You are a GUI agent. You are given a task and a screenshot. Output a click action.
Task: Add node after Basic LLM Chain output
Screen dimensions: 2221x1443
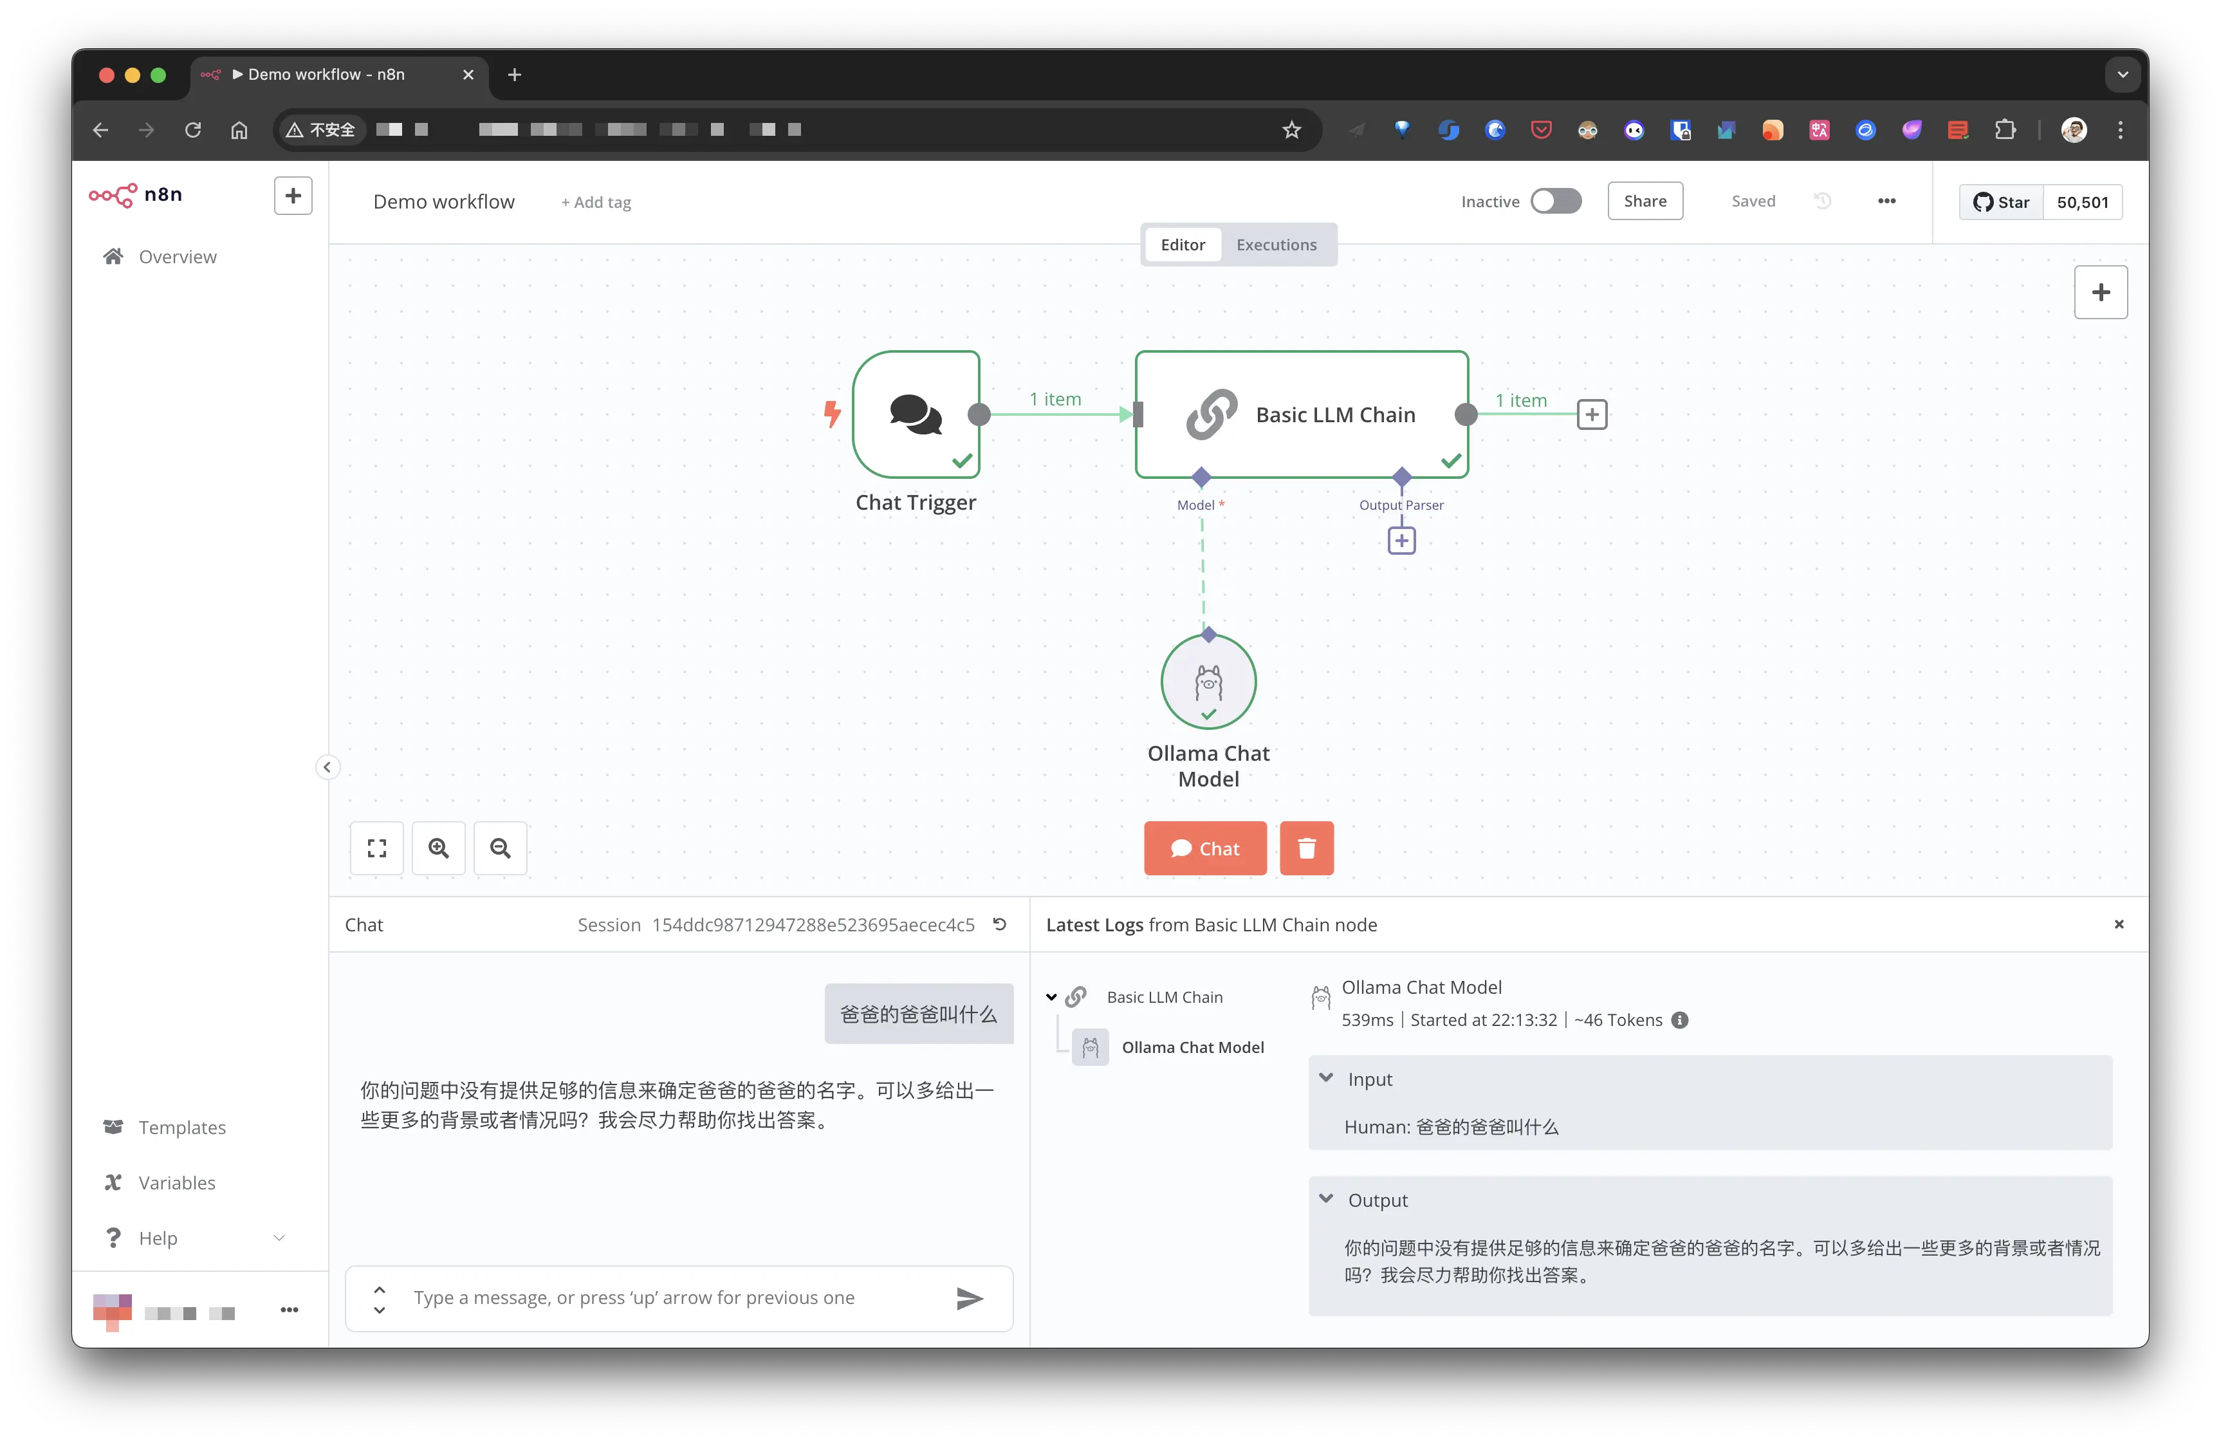pos(1591,414)
